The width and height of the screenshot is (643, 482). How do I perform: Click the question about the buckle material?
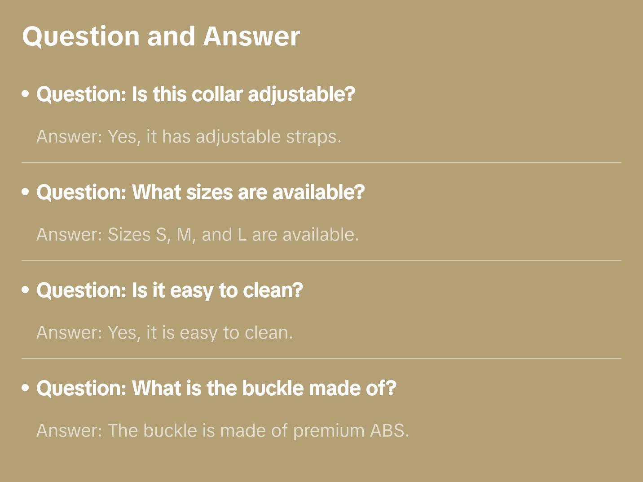(x=216, y=388)
